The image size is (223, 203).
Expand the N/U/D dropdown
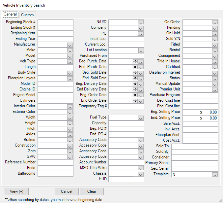click(141, 22)
